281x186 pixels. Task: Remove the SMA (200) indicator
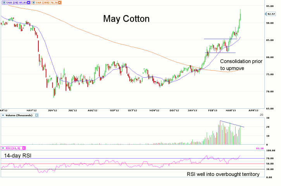click(x=59, y=2)
